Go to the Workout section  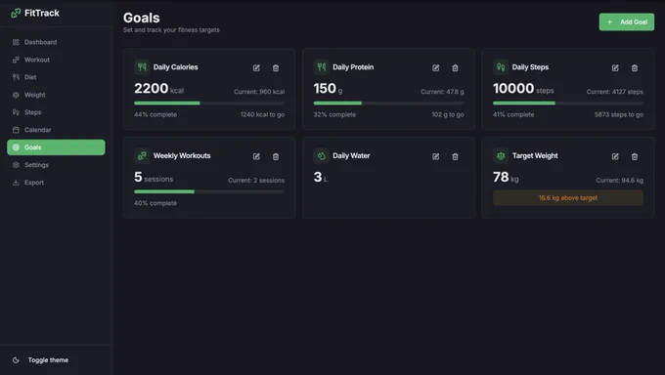coord(56,60)
